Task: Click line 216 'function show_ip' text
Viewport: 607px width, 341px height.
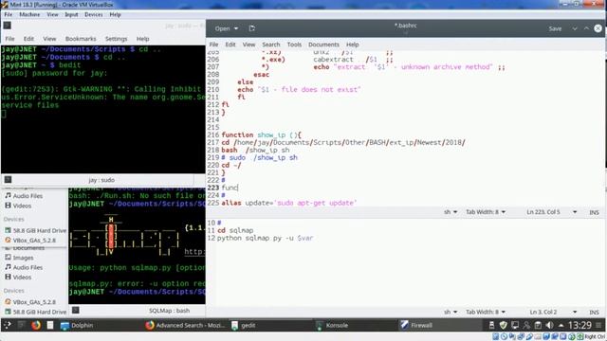Action: (262, 135)
